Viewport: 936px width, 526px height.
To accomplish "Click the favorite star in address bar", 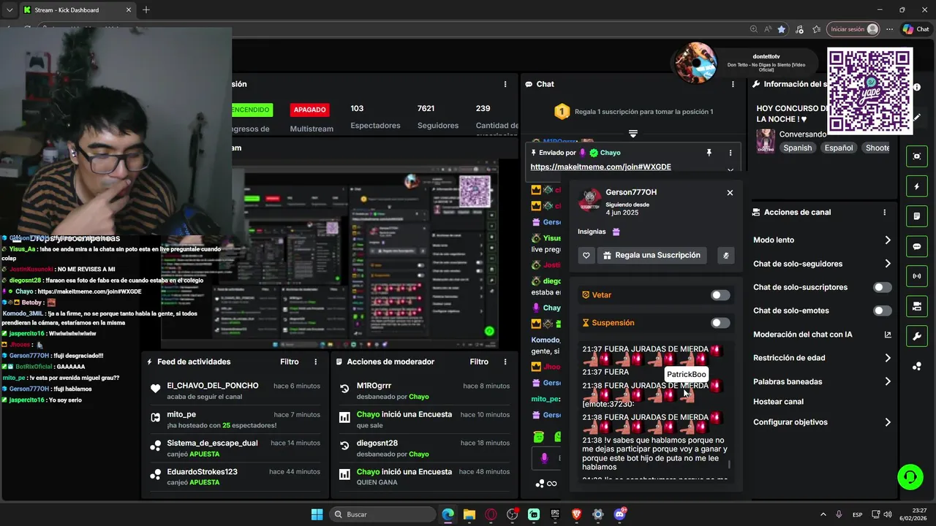I will pos(782,29).
